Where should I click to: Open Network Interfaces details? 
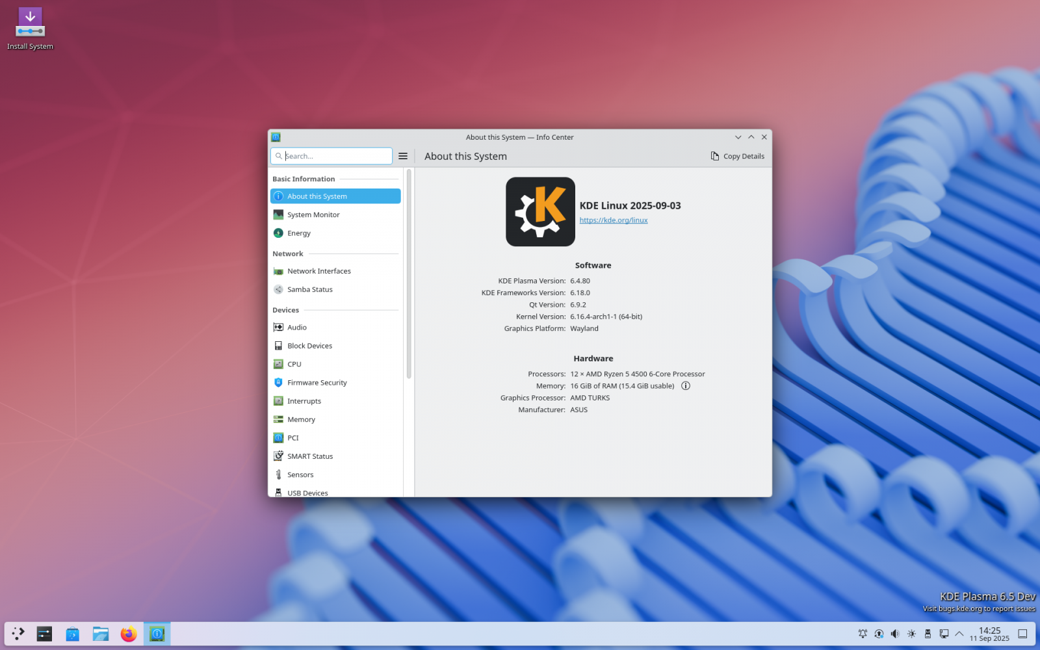click(319, 270)
